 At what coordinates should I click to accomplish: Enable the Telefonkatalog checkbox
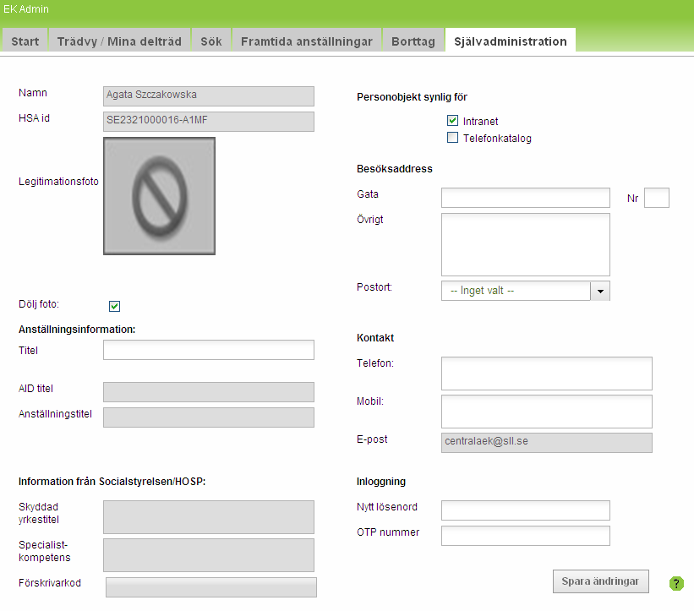pyautogui.click(x=452, y=138)
